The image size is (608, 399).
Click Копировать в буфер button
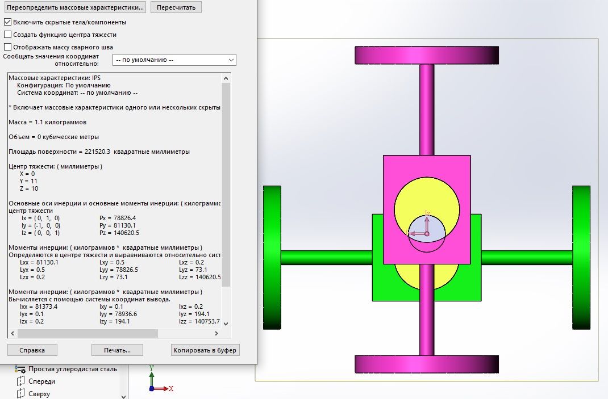click(205, 350)
